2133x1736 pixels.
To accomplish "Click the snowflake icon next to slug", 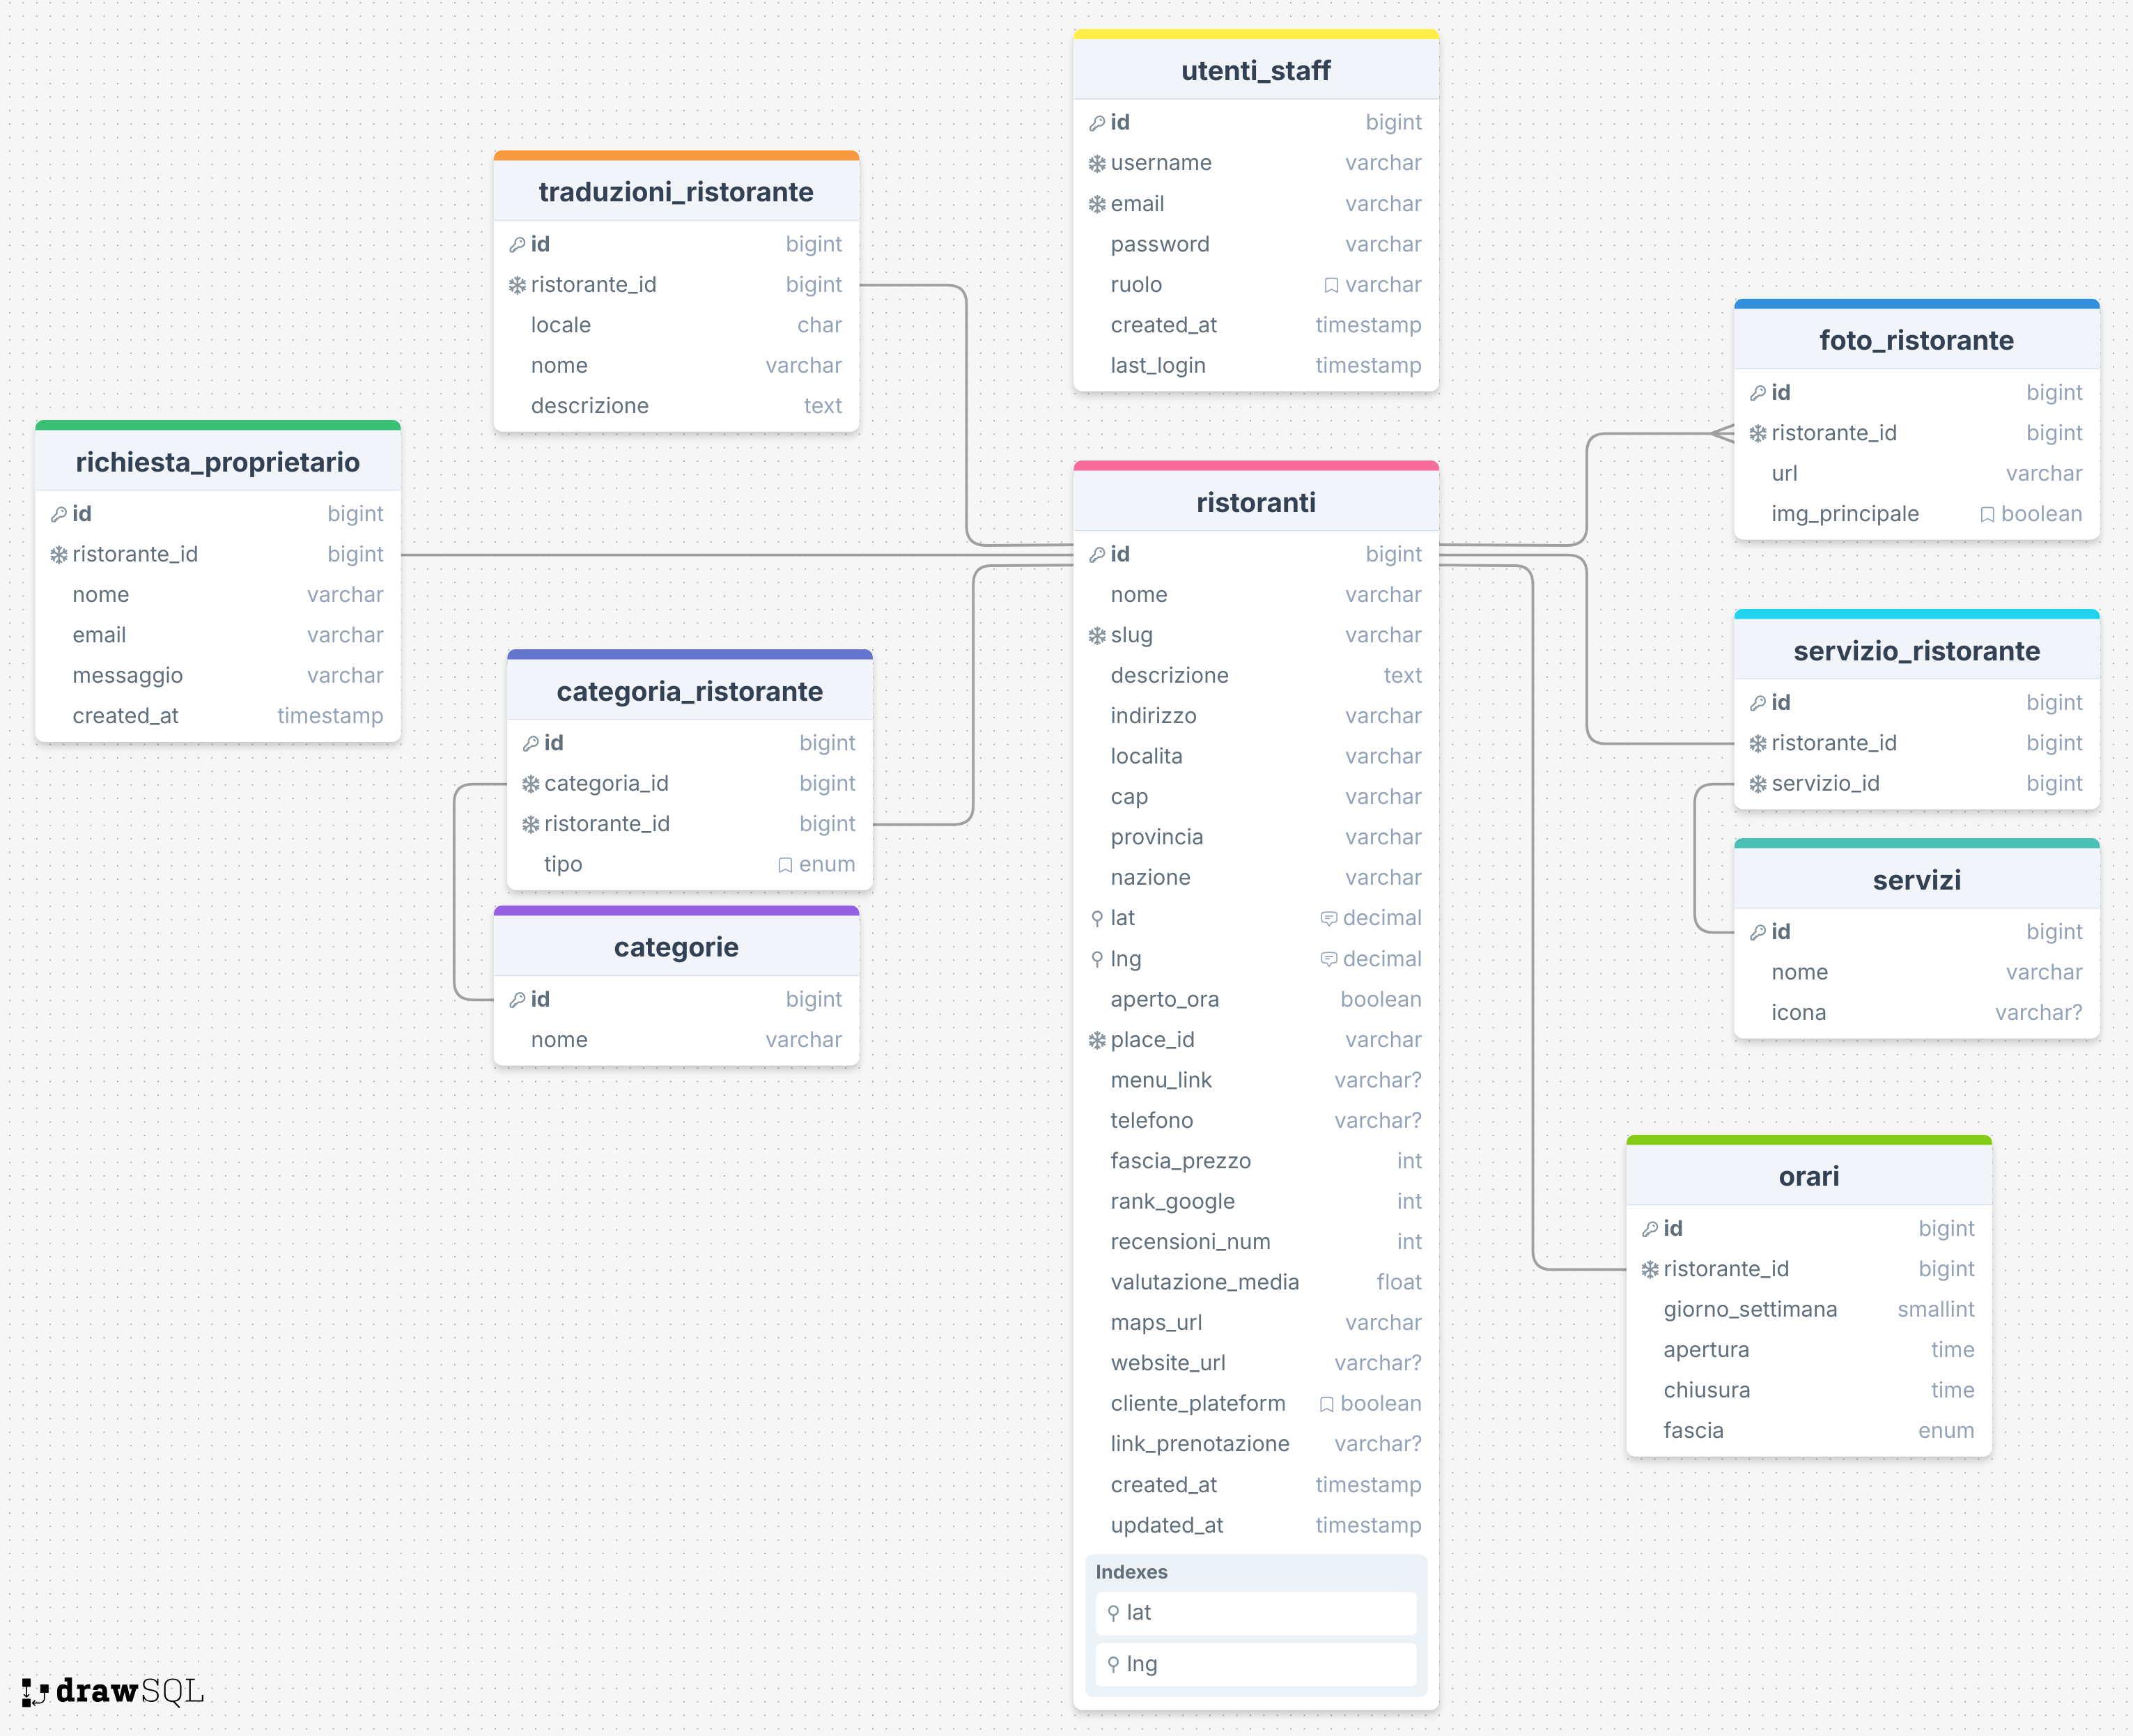I will (1097, 636).
